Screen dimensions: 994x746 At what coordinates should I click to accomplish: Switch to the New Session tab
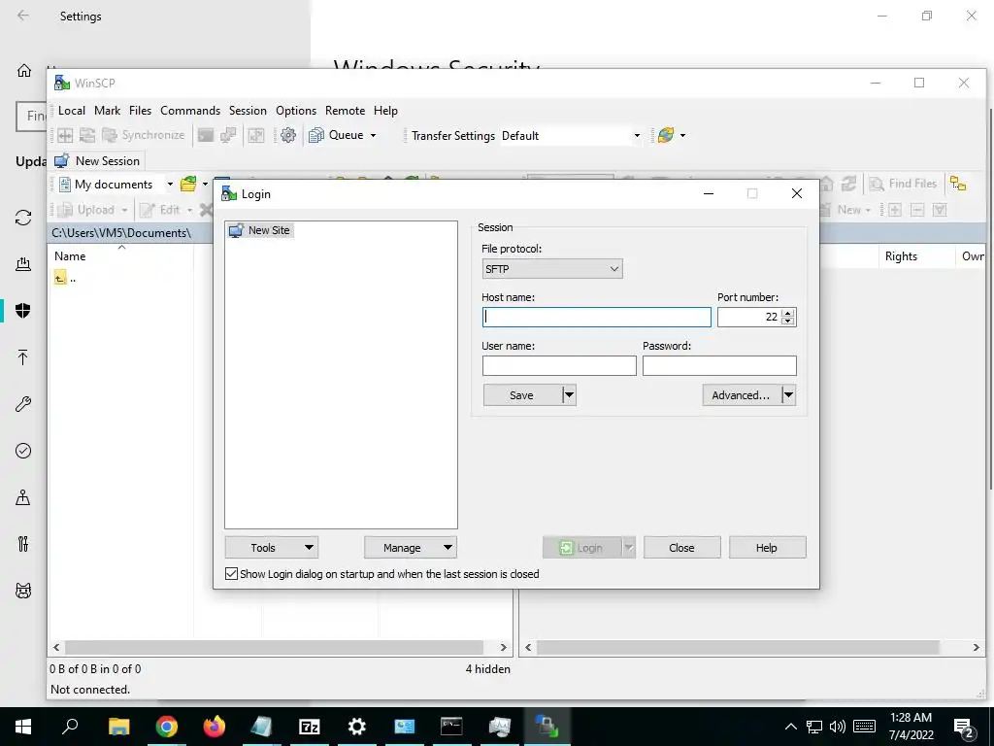(98, 161)
